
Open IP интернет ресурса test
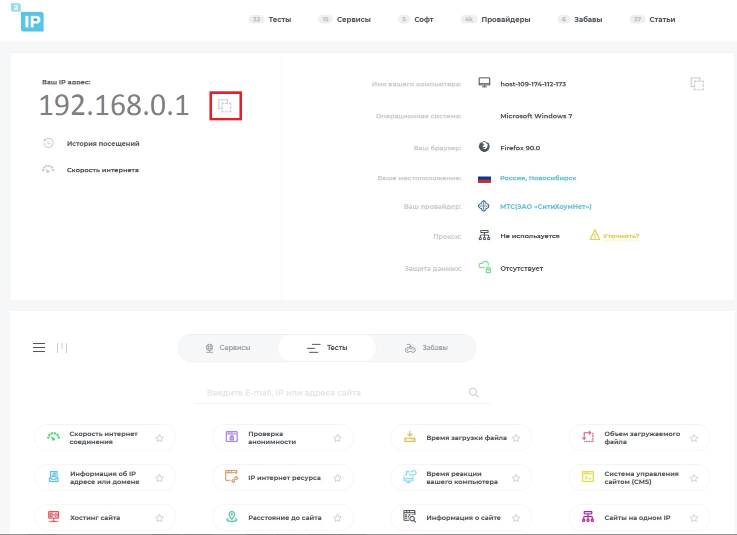(x=283, y=478)
